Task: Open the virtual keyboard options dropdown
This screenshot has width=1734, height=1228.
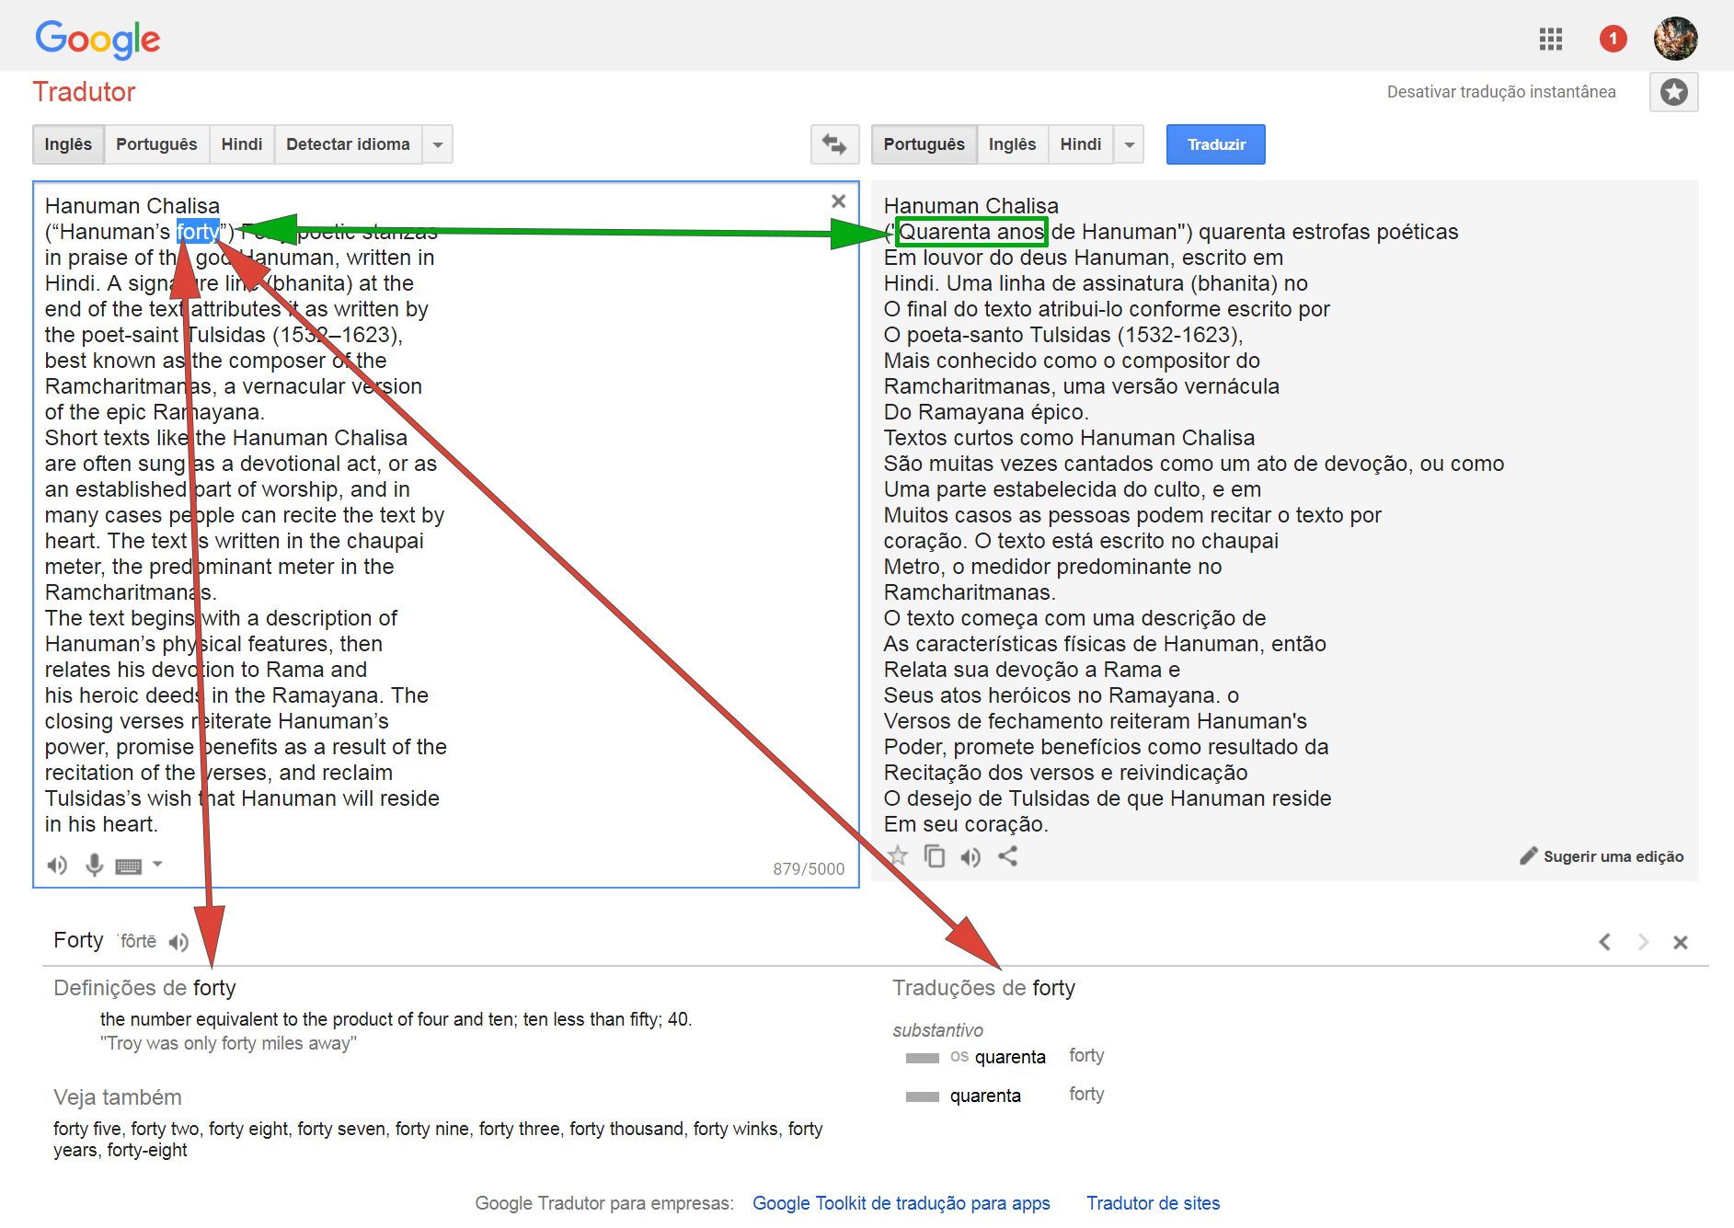Action: [x=158, y=865]
